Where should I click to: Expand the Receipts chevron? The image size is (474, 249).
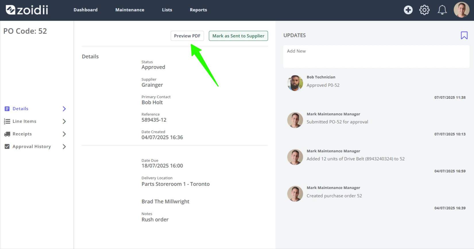[x=64, y=134]
